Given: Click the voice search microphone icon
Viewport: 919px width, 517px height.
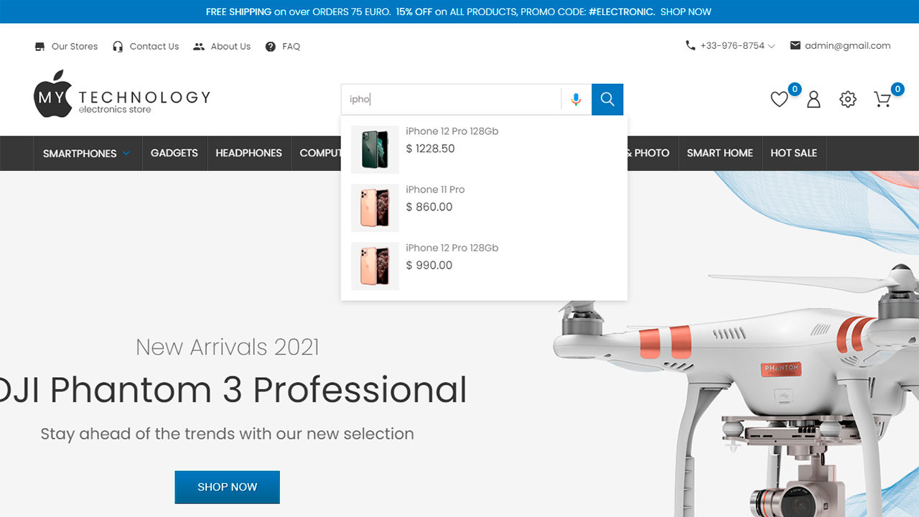Looking at the screenshot, I should tap(576, 99).
